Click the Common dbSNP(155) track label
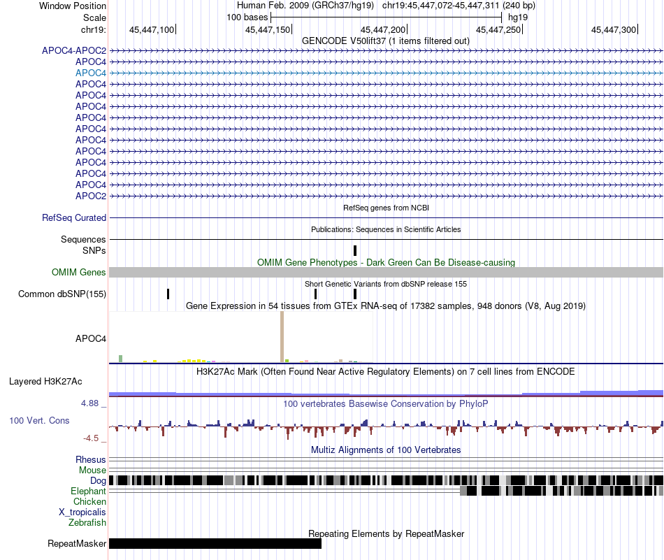Screen dimensions: 664x560 tap(62, 294)
